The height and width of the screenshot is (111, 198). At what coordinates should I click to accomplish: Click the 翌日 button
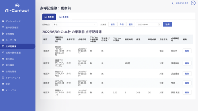click(x=131, y=24)
